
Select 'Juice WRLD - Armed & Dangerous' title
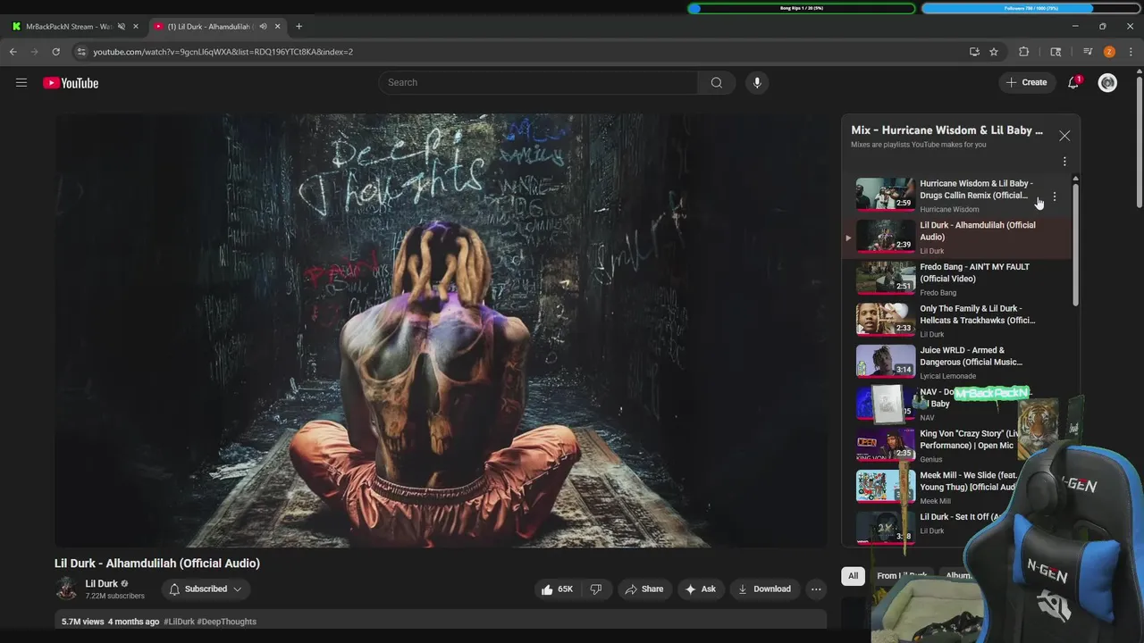pyautogui.click(x=972, y=356)
